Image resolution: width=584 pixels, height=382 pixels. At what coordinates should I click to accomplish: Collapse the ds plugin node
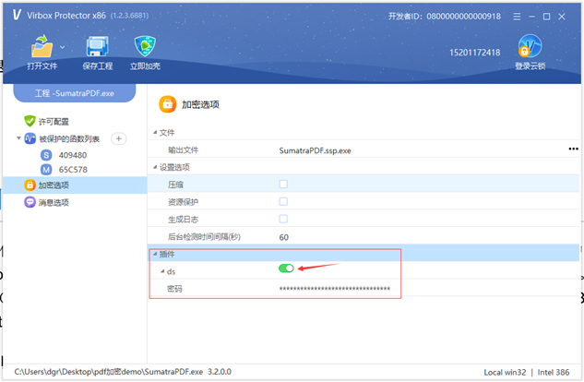tap(162, 271)
